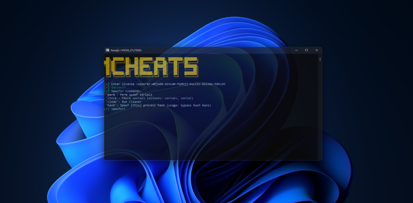The width and height of the screenshot is (413, 203).
Task: Click the 'hash' command description line
Action: tap(158, 105)
